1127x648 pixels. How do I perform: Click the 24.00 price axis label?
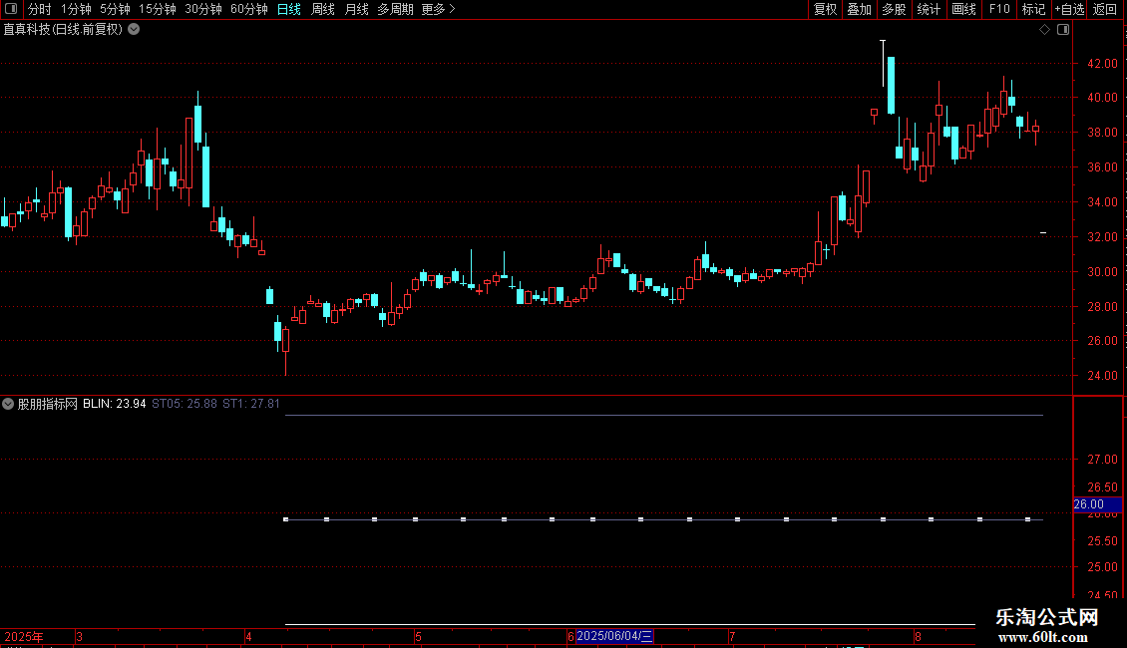coord(1102,375)
